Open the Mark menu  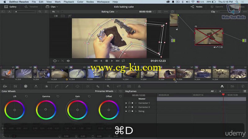coord(58,2)
